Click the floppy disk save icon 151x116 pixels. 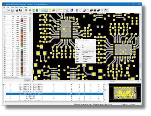(x=12, y=10)
